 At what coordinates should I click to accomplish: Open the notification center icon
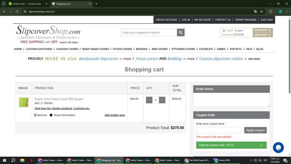coord(285,160)
